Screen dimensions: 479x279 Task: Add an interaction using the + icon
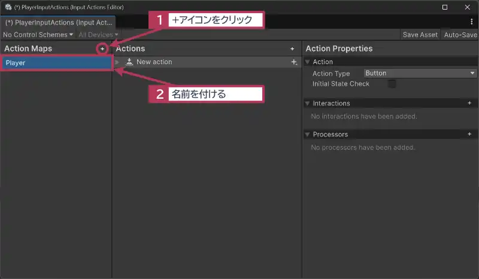[469, 103]
